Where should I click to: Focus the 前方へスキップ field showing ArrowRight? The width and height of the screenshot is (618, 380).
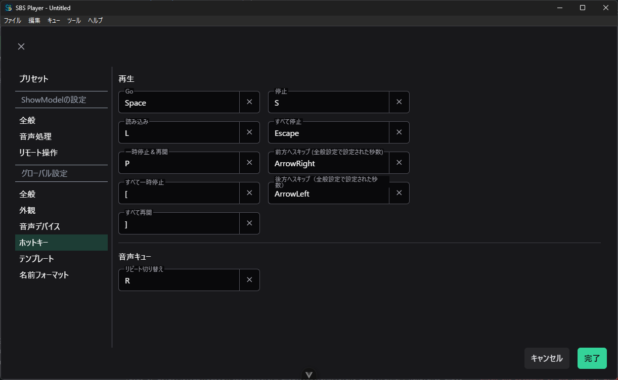329,163
